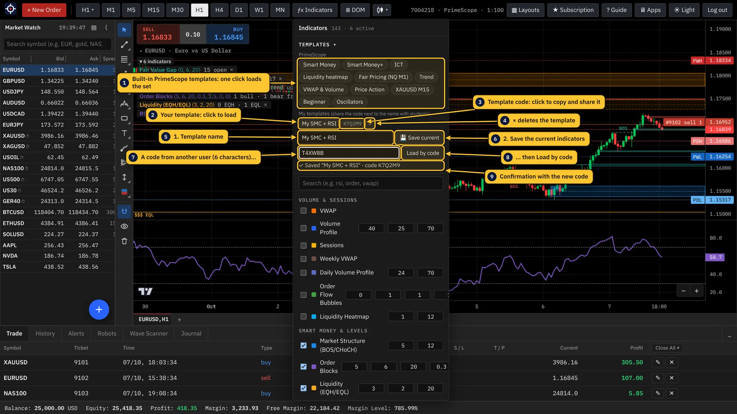737x414 pixels.
Task: Select the long/short position tool
Action: pos(124,192)
